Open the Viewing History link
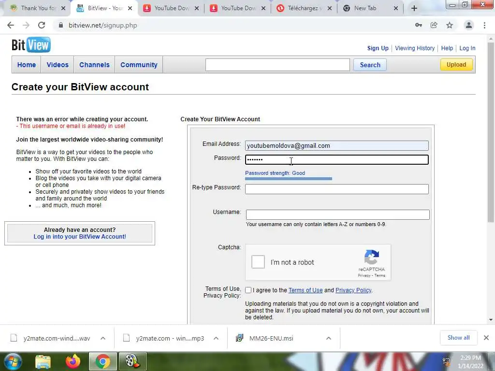The image size is (495, 371). (x=415, y=48)
